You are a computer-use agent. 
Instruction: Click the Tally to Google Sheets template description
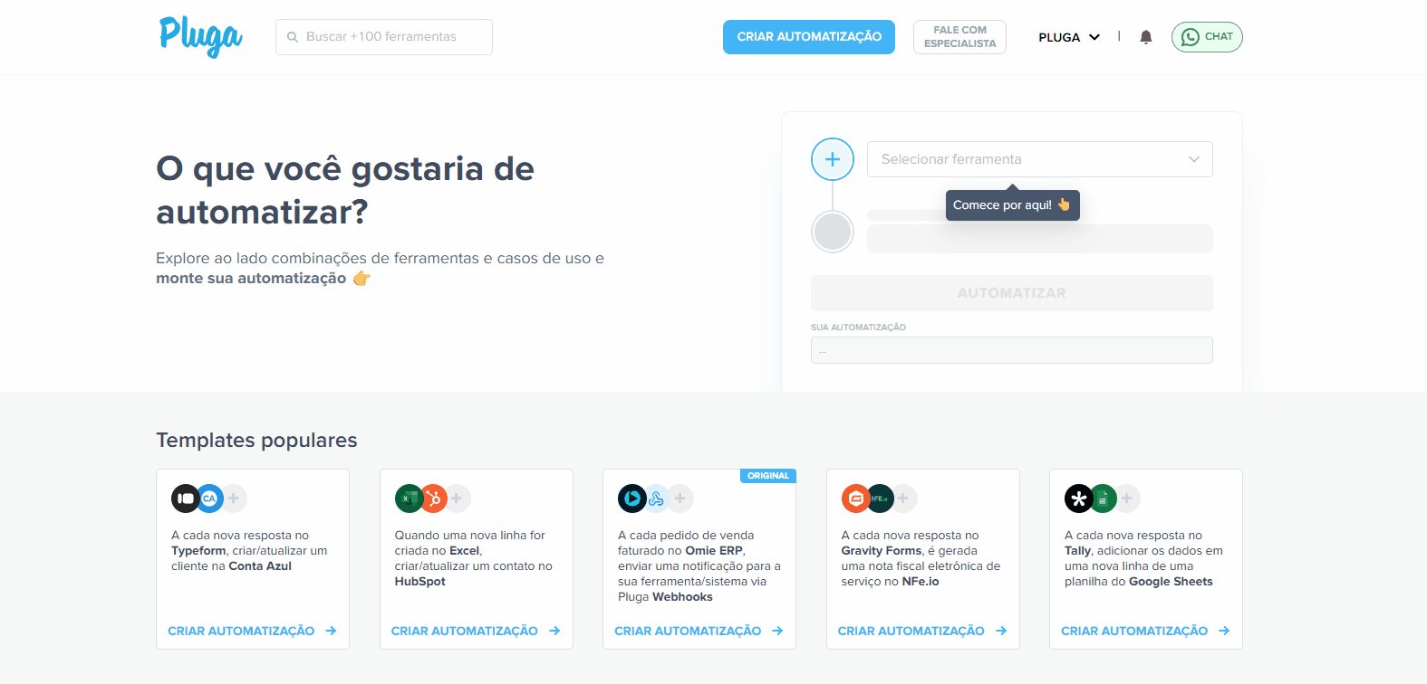tap(1143, 558)
